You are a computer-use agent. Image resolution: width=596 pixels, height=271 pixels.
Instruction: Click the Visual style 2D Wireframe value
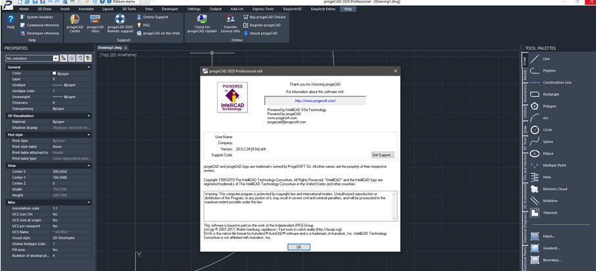point(70,238)
